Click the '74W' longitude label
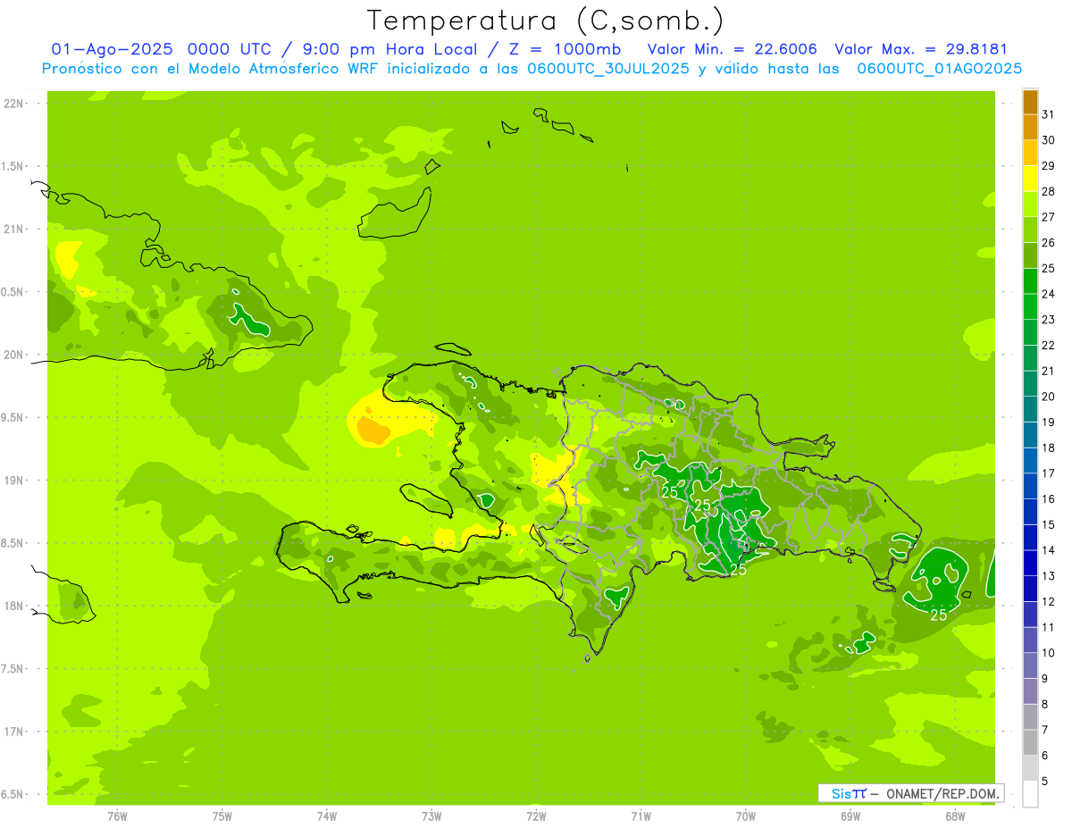This screenshot has width=1072, height=828. click(x=327, y=816)
